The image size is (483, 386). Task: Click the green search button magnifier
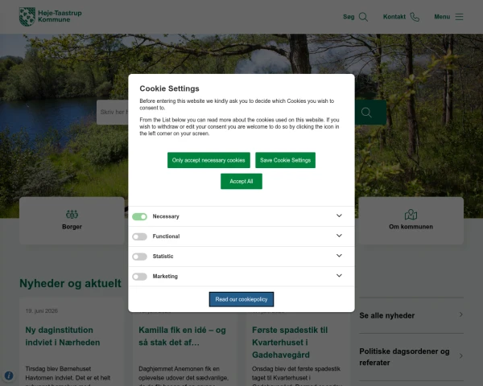click(366, 113)
